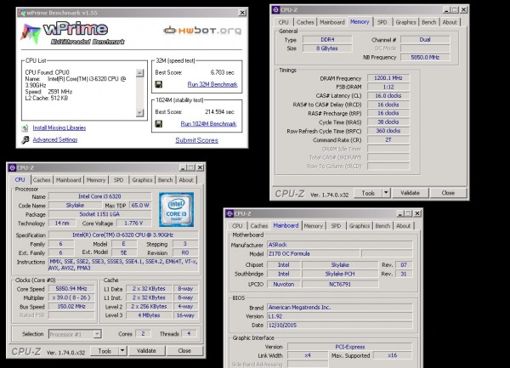Click NB Frequency value 5850.0 MHz
The width and height of the screenshot is (510, 368).
[x=425, y=57]
